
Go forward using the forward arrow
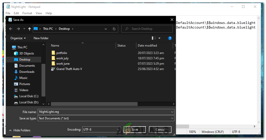(18, 29)
